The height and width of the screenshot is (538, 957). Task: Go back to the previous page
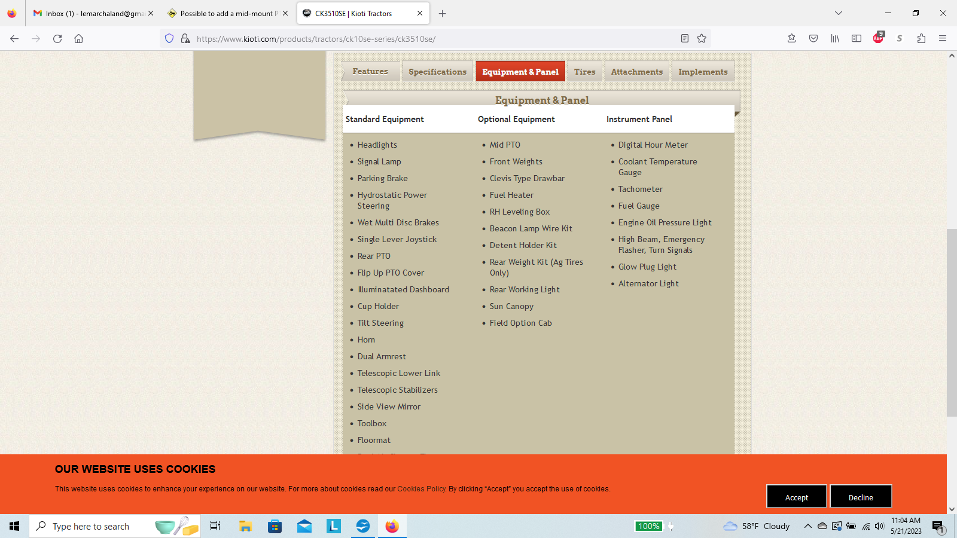pos(14,39)
